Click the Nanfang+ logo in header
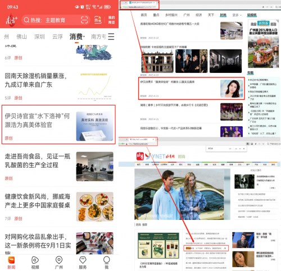281x271 pixels. click(x=11, y=20)
